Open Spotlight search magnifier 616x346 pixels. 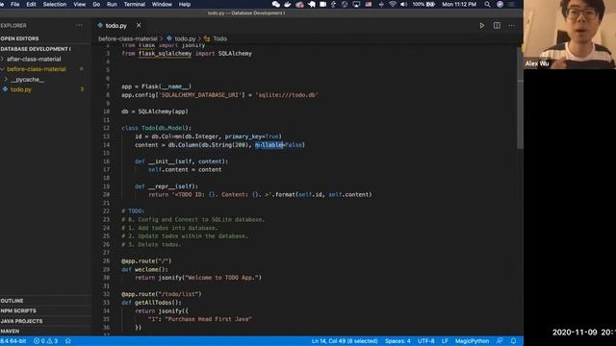click(x=487, y=4)
